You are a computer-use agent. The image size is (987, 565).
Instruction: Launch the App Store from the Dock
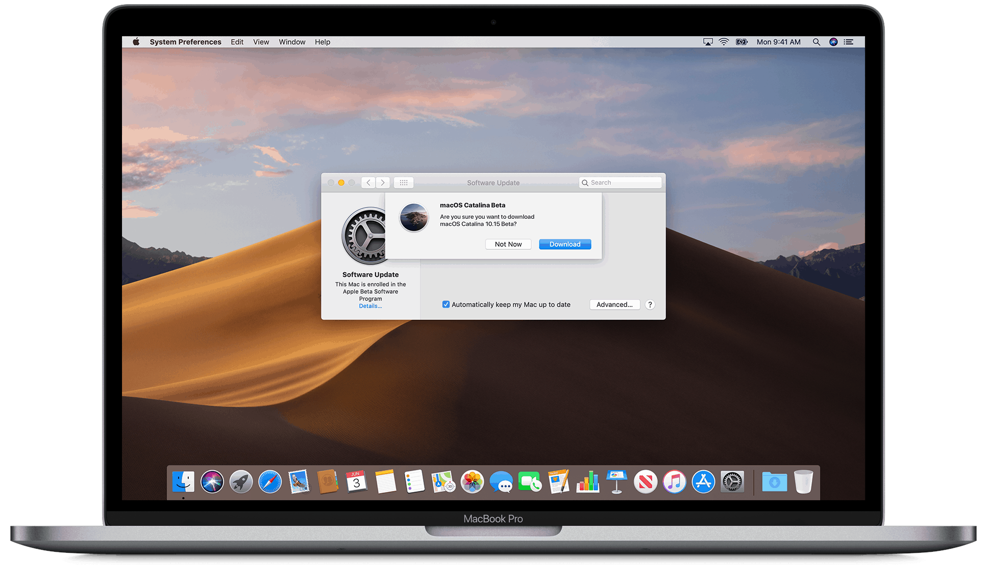click(703, 481)
